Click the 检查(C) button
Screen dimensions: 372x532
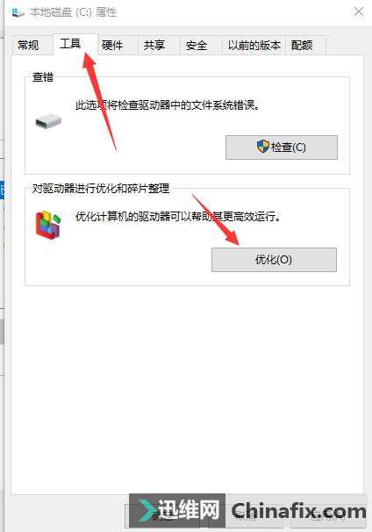(282, 147)
